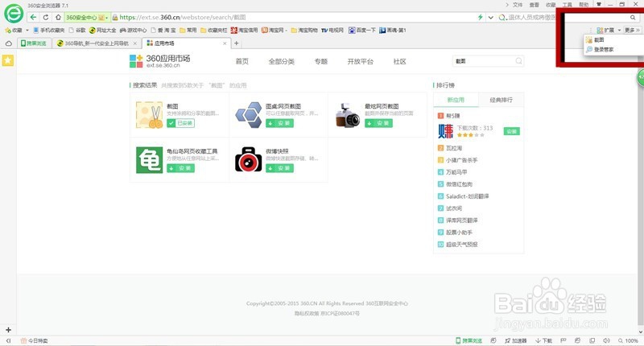This screenshot has width=644, height=346.
Task: Expand the 收藏 dropdown arrow
Action: [x=27, y=30]
